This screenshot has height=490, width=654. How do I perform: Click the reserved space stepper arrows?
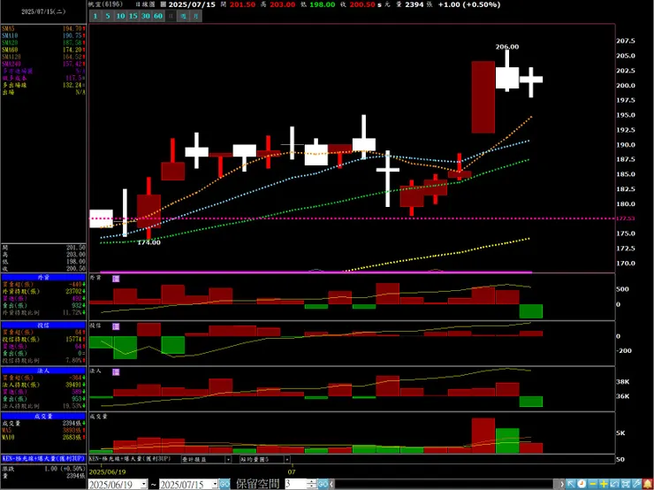312,484
